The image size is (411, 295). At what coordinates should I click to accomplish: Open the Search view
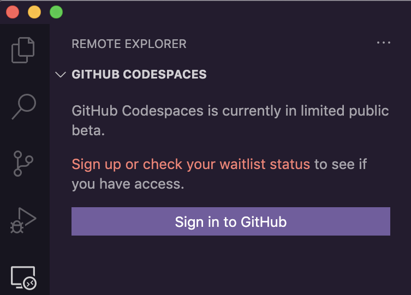23,107
